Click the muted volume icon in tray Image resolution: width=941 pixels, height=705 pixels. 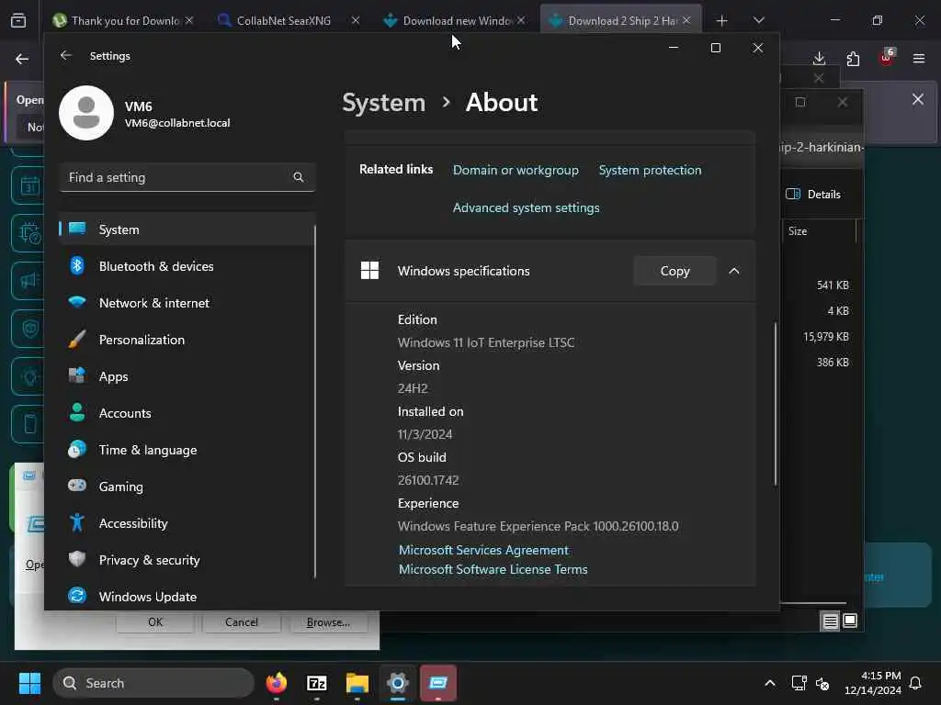(822, 683)
